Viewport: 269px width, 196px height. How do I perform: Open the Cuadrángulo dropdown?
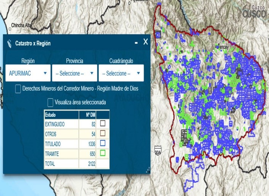click(x=121, y=73)
